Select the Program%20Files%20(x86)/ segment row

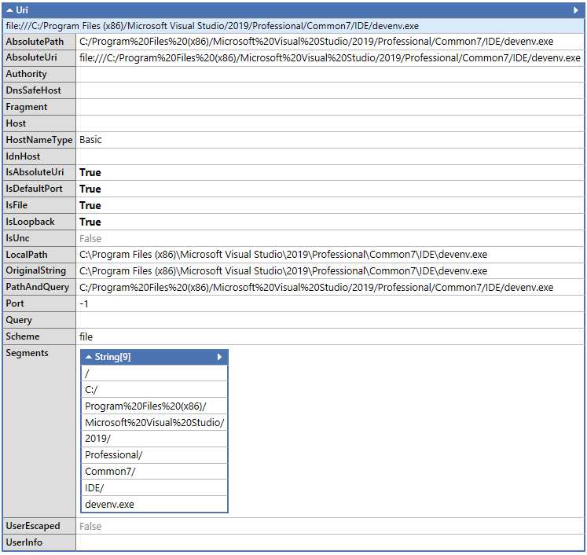(x=154, y=406)
